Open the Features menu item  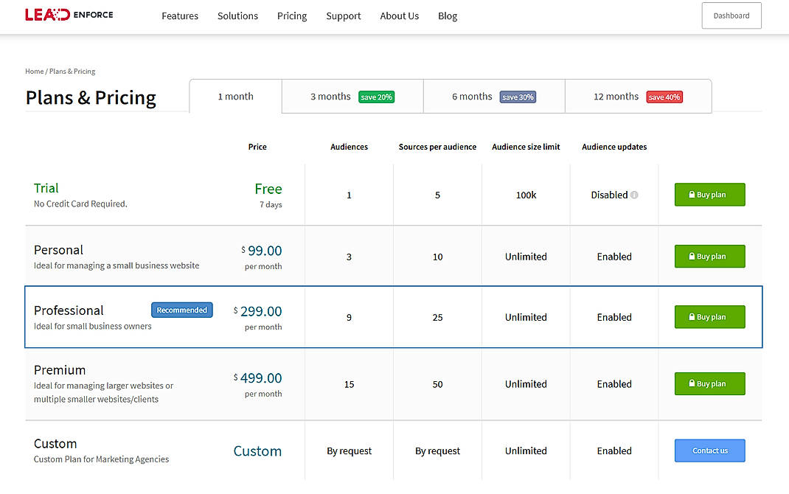[180, 15]
